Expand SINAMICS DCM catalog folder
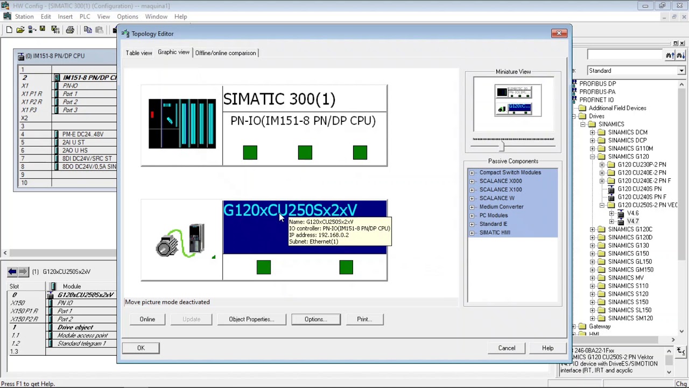Image resolution: width=689 pixels, height=388 pixels. click(592, 133)
